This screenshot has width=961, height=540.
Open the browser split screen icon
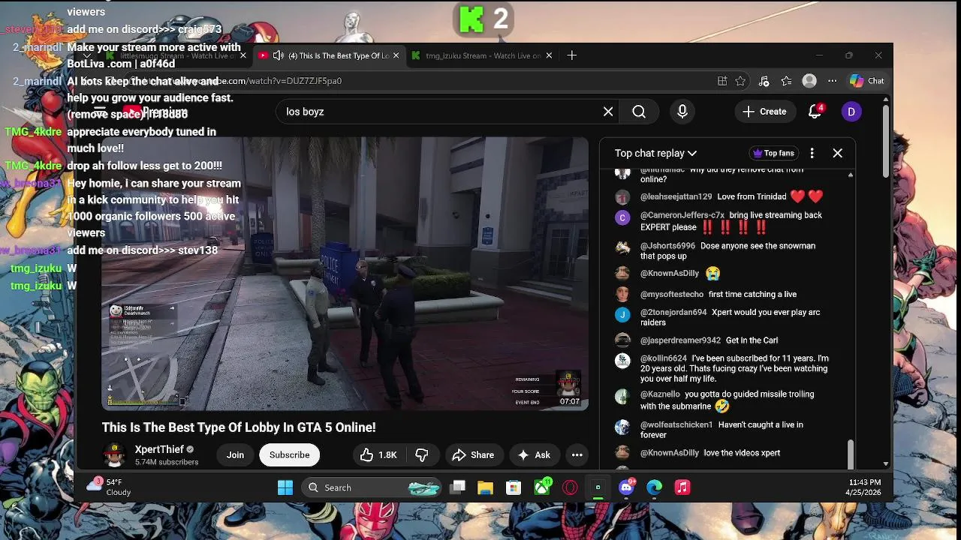pos(722,81)
